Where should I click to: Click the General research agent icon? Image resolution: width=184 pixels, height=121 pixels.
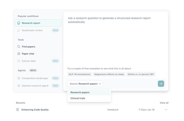click(x=19, y=86)
